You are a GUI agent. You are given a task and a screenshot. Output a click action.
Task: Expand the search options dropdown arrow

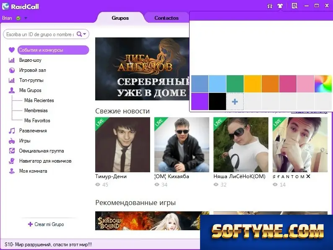[x=85, y=34]
